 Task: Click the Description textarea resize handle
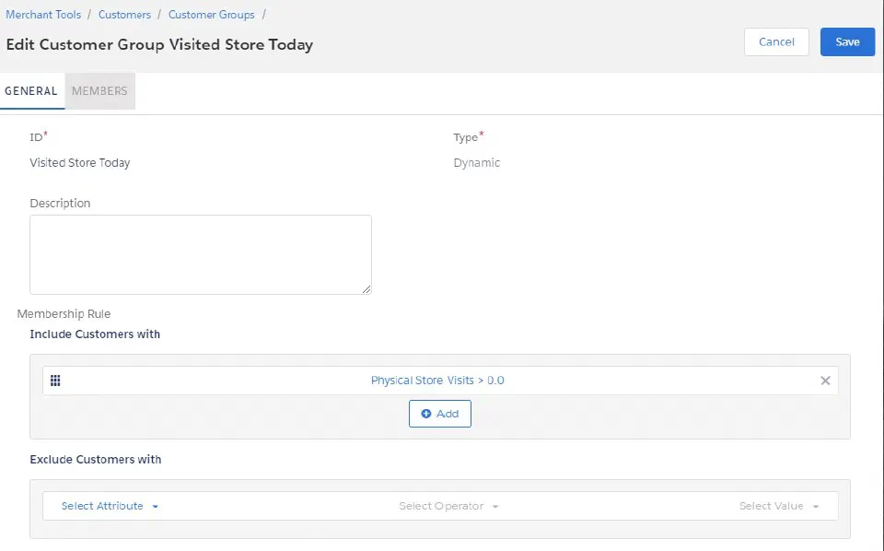click(366, 289)
